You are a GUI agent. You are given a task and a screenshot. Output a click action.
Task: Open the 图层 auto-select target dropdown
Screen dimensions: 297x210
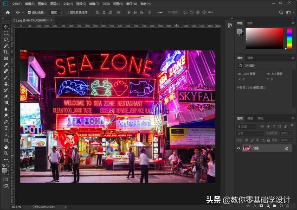point(56,13)
